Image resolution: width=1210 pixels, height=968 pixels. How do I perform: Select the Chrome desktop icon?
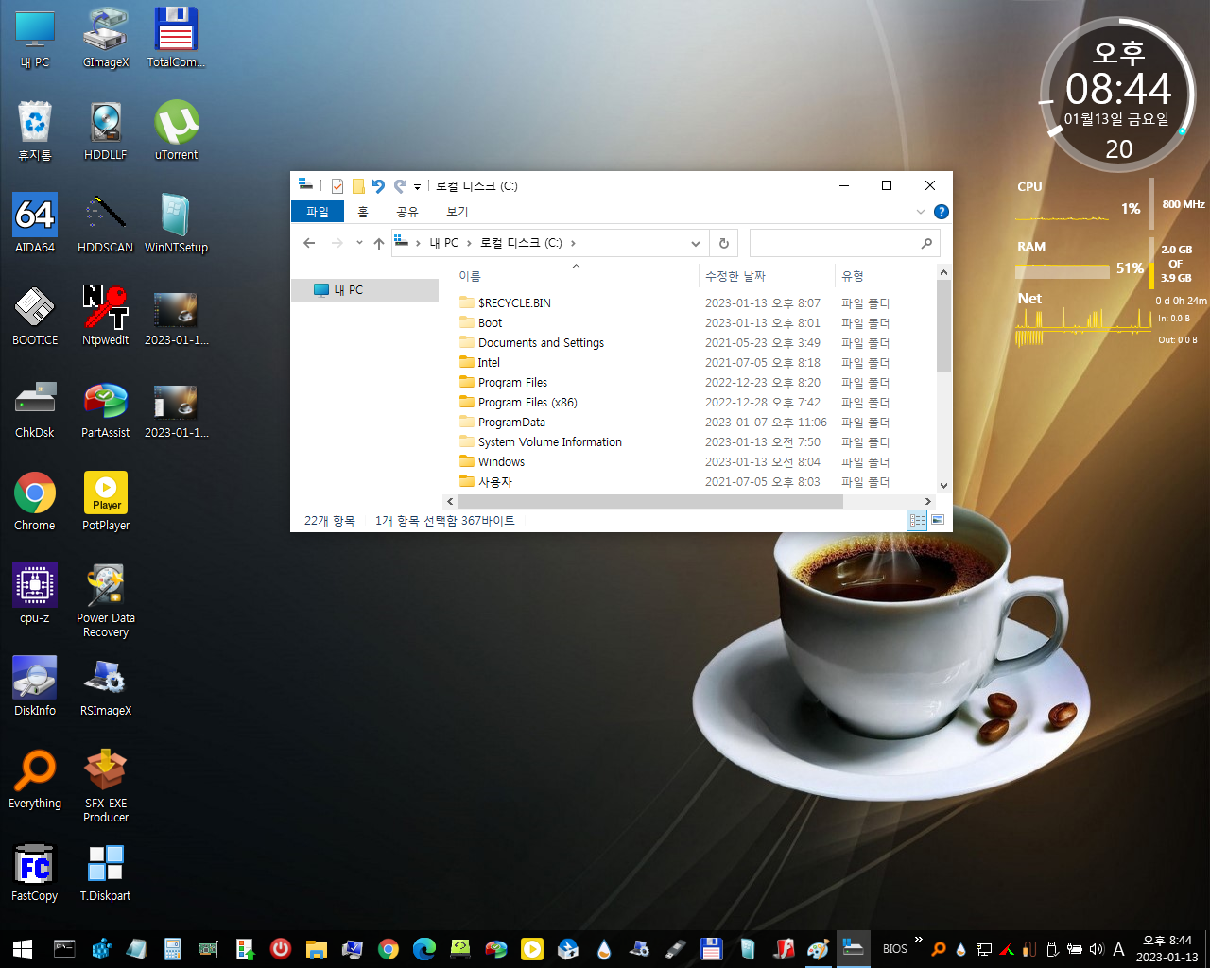pyautogui.click(x=35, y=501)
